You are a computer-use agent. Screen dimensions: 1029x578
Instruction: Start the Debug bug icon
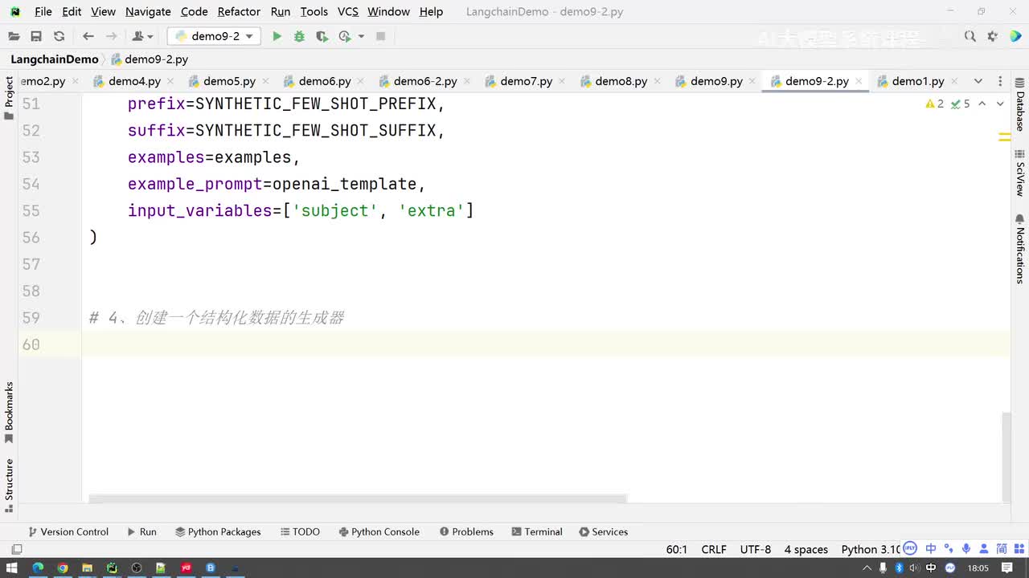pyautogui.click(x=299, y=36)
